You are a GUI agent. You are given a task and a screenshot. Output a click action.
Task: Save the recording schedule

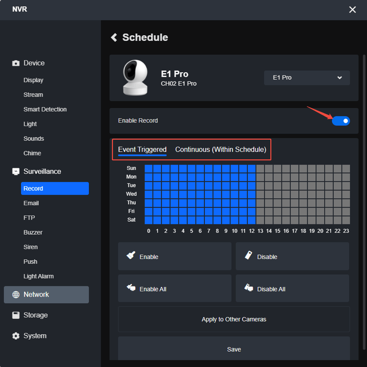tap(234, 349)
